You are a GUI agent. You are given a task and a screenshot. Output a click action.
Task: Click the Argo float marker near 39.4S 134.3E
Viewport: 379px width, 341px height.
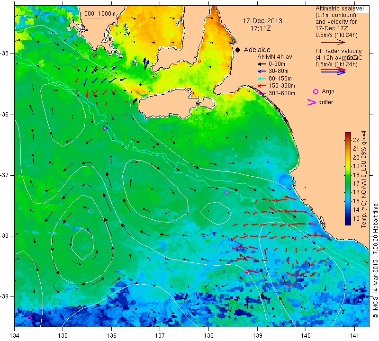click(29, 318)
